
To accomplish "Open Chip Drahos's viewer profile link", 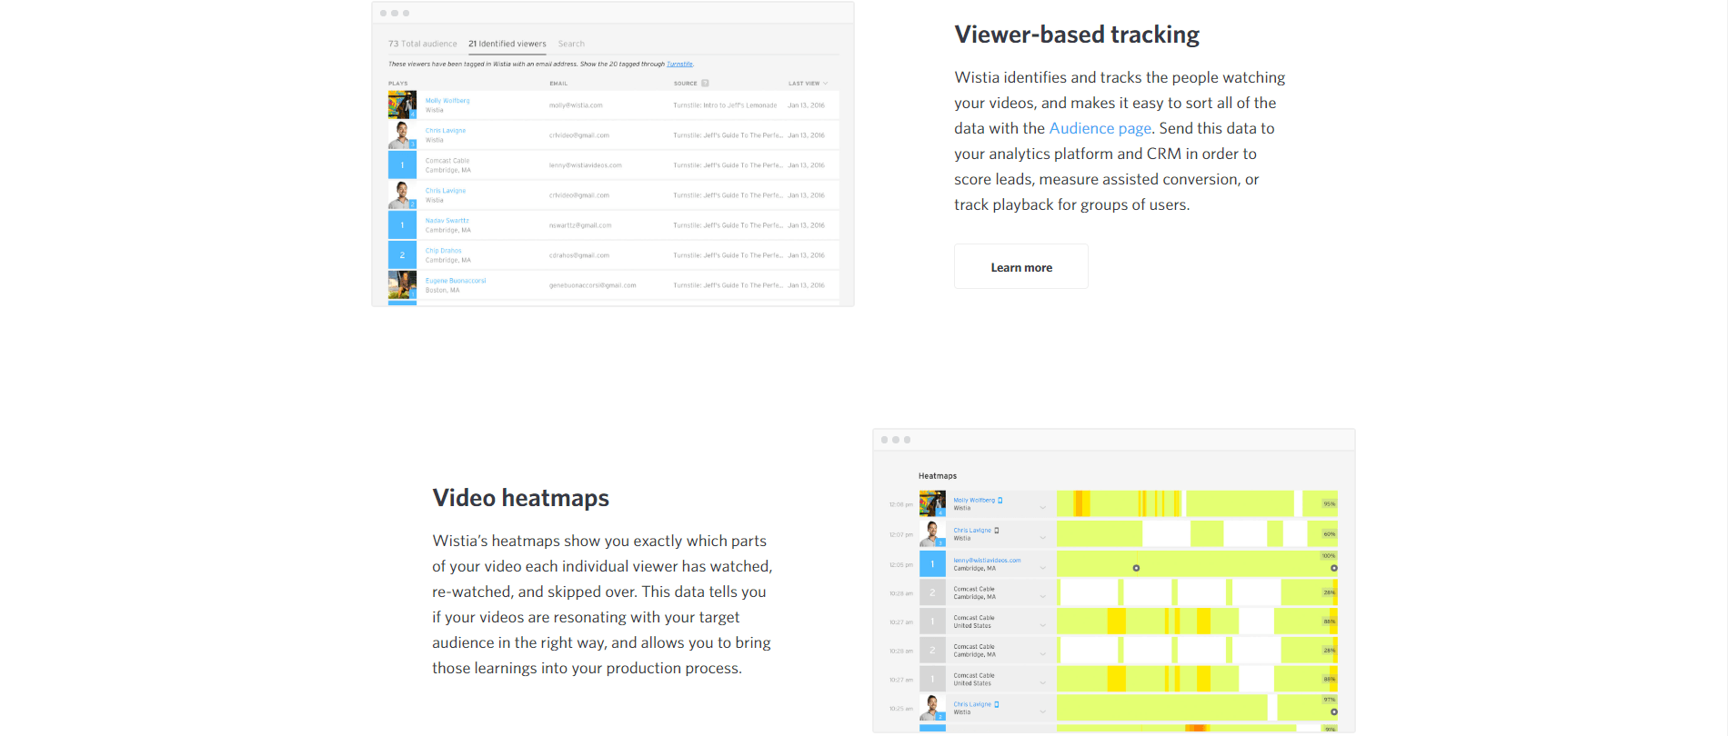I will [444, 251].
